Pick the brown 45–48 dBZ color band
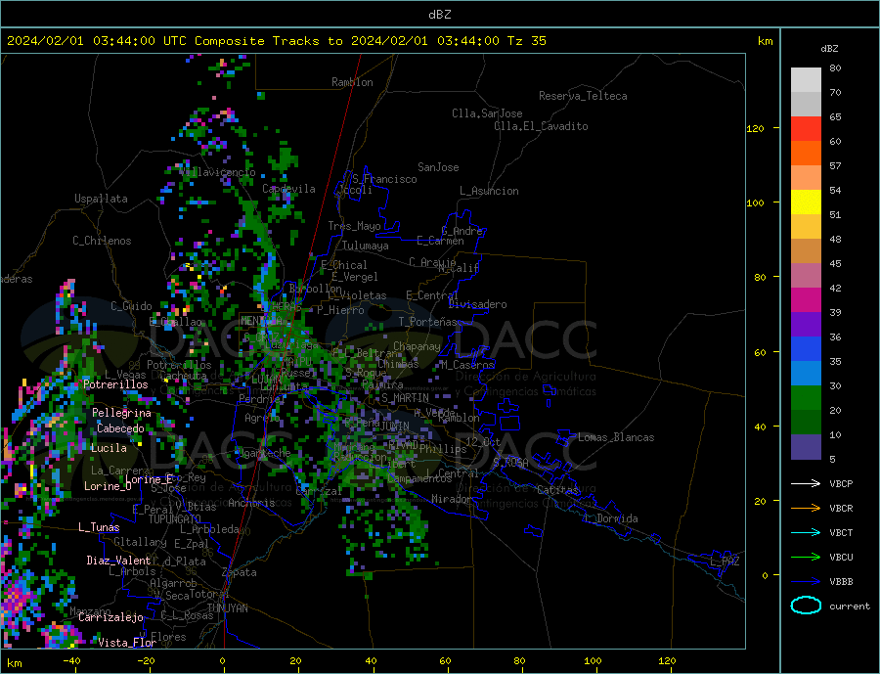 pyautogui.click(x=806, y=251)
